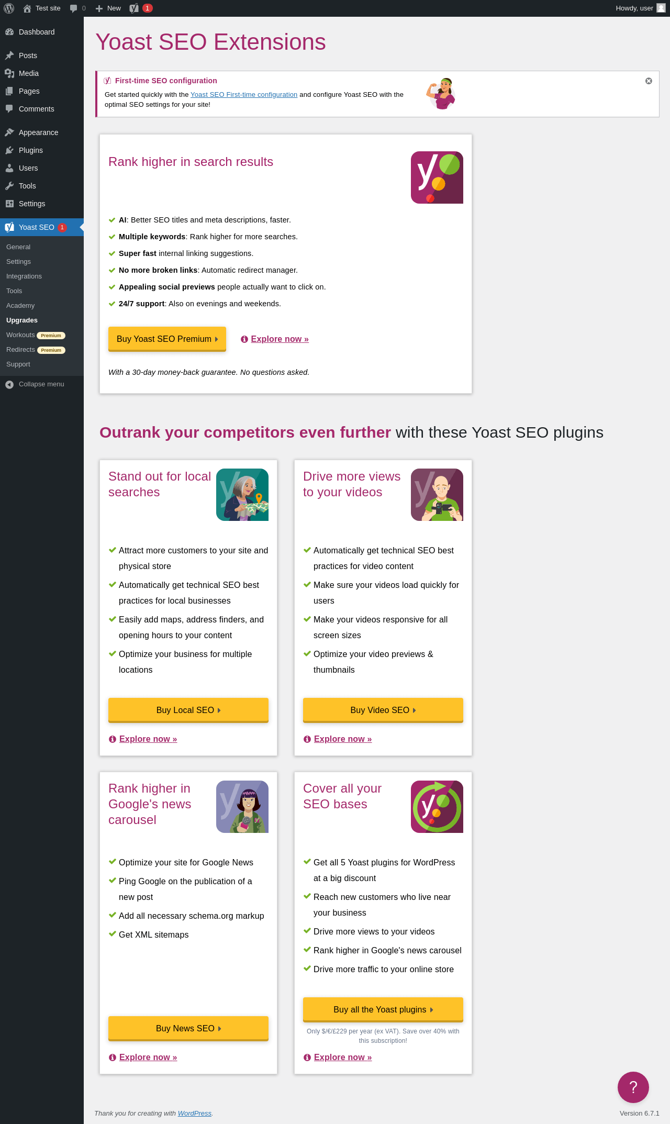Open the WordPress link in footer
This screenshot has width=670, height=1124.
coord(195,1114)
